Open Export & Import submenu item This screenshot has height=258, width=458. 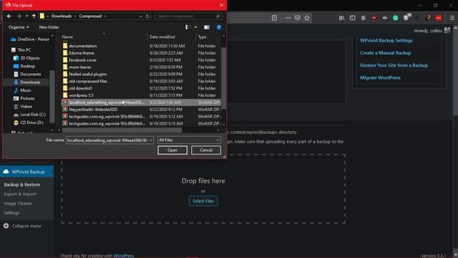click(20, 194)
